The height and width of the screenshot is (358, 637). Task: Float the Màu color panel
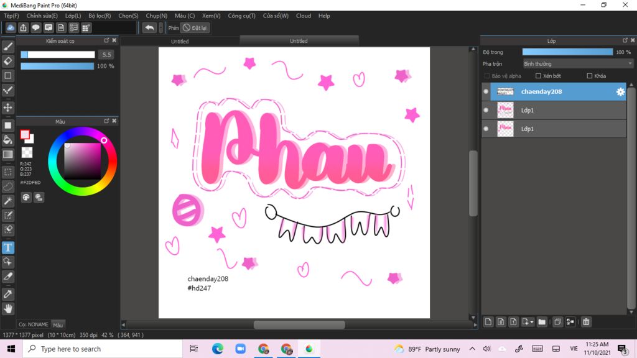pos(106,121)
